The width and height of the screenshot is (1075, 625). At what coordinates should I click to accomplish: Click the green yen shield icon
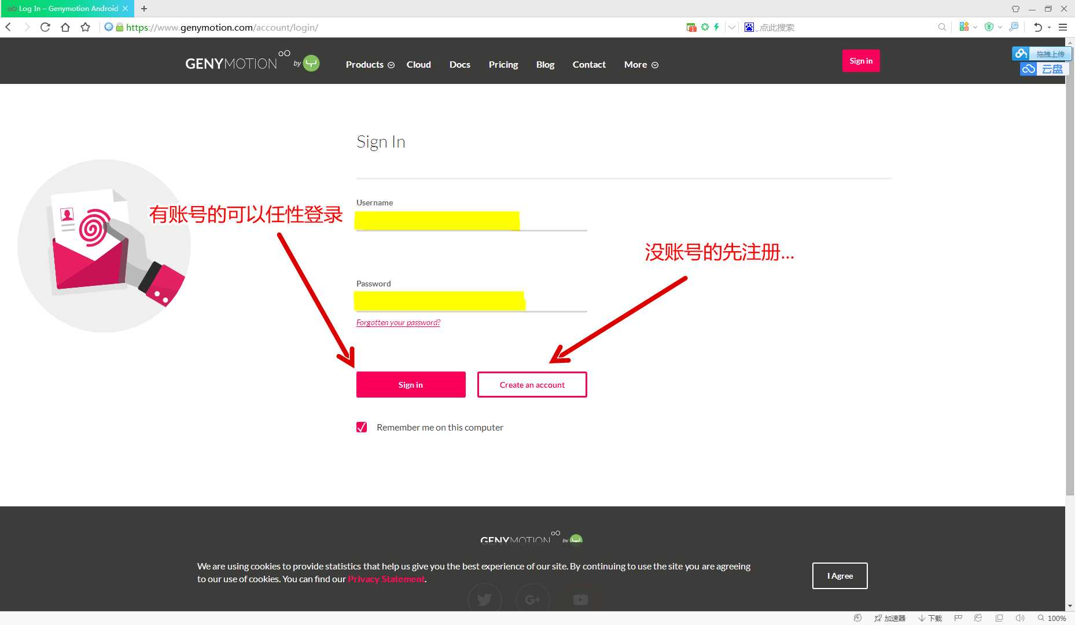(989, 27)
